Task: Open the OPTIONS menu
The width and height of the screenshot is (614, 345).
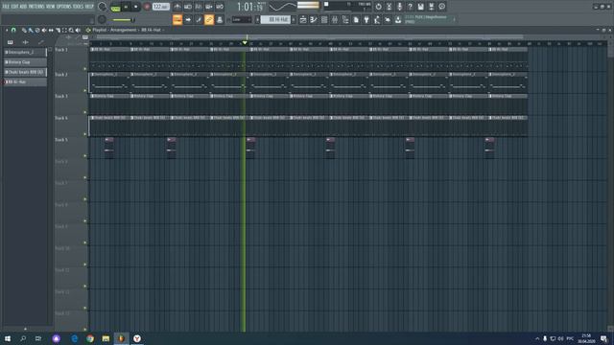Action: point(64,7)
